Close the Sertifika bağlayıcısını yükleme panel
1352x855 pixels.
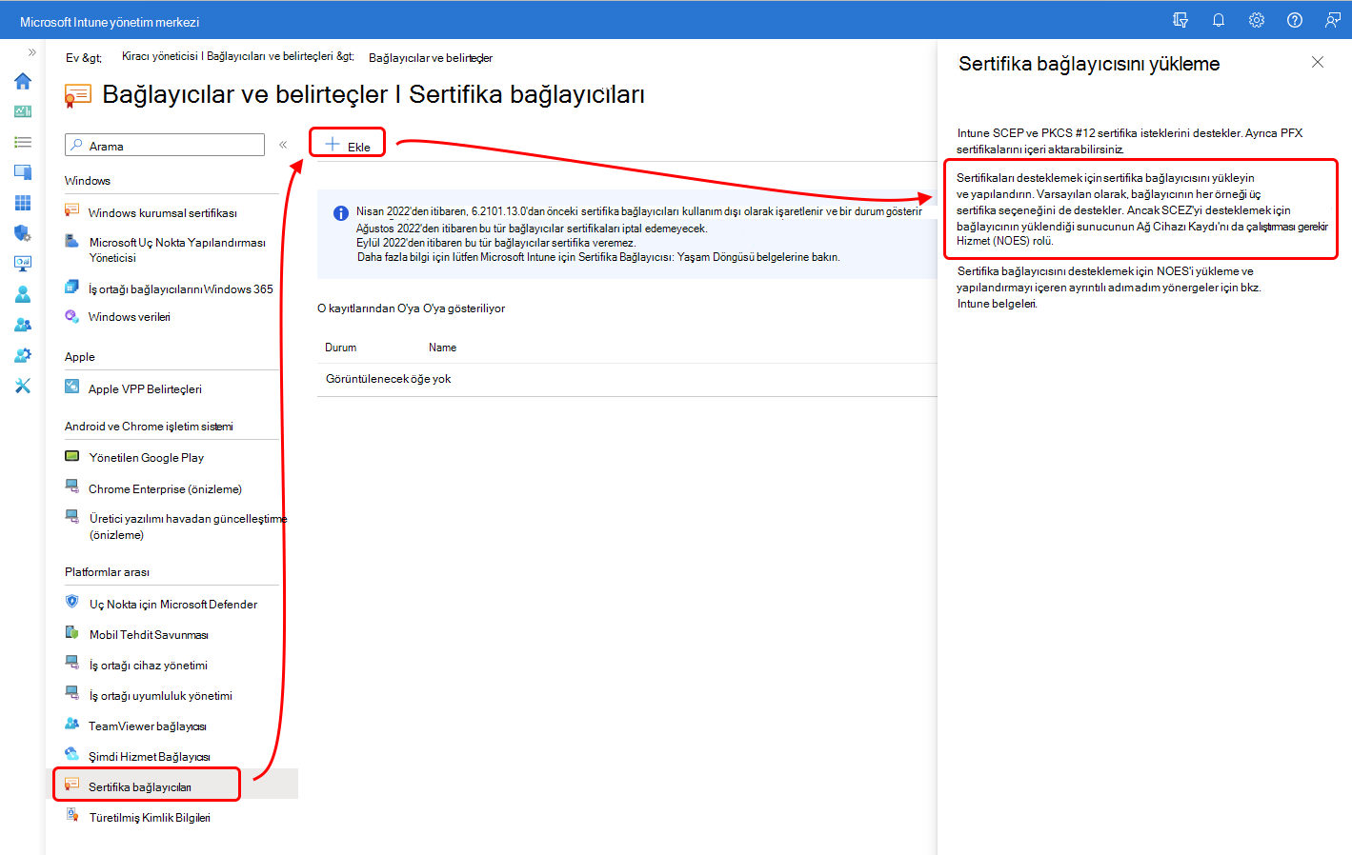(1318, 62)
